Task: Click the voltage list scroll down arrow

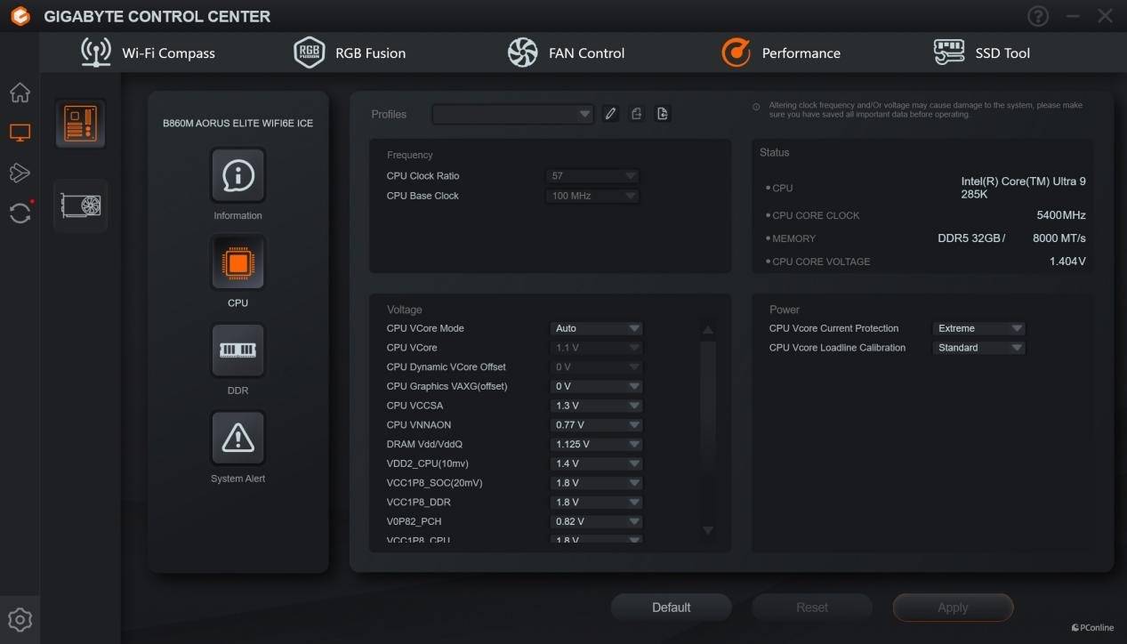Action: pyautogui.click(x=708, y=530)
